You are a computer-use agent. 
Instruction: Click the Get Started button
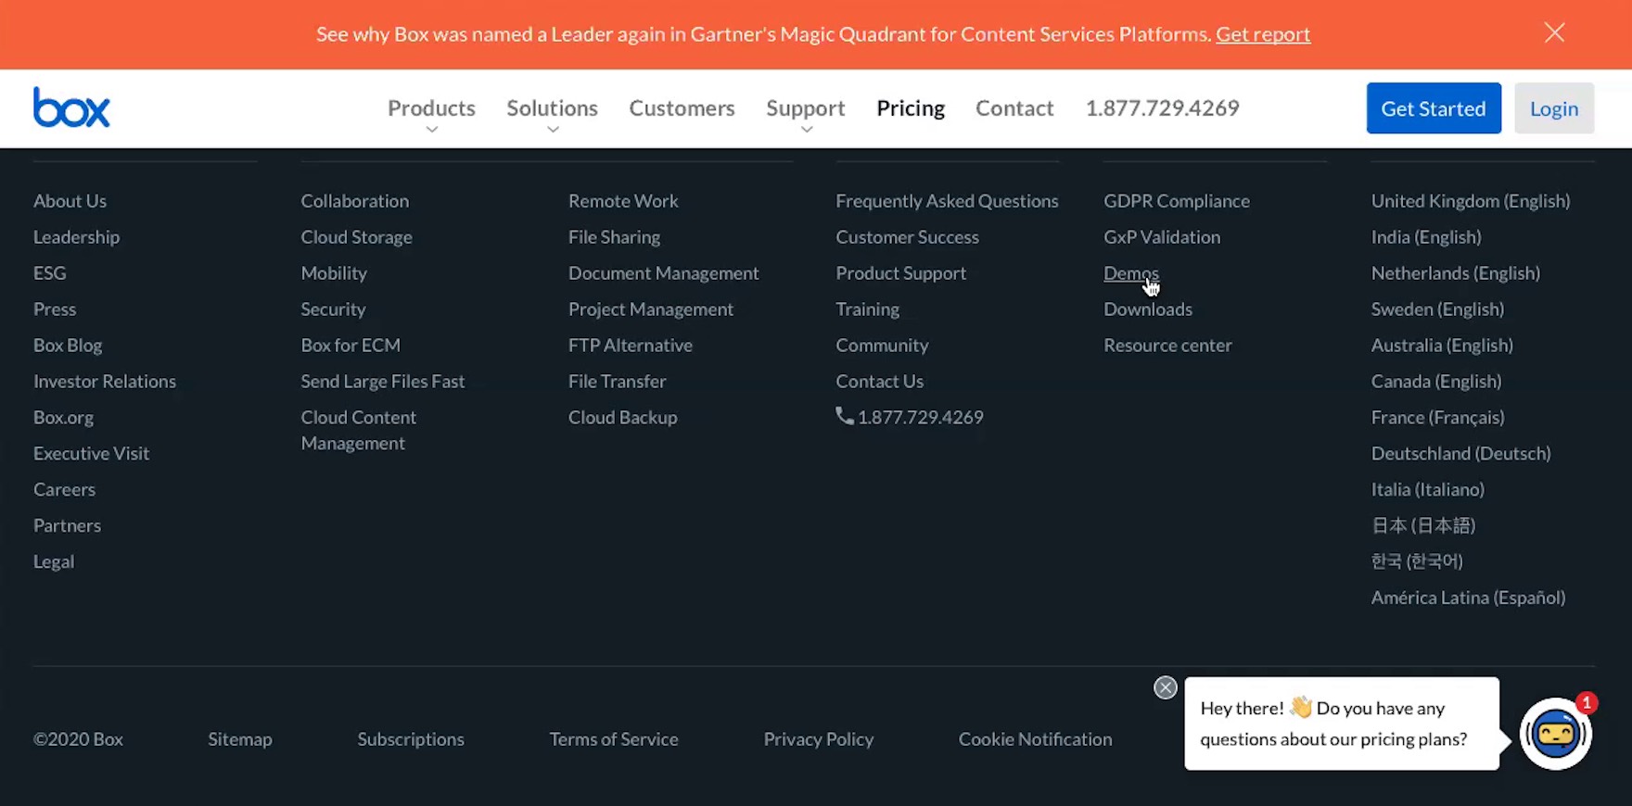click(1433, 108)
